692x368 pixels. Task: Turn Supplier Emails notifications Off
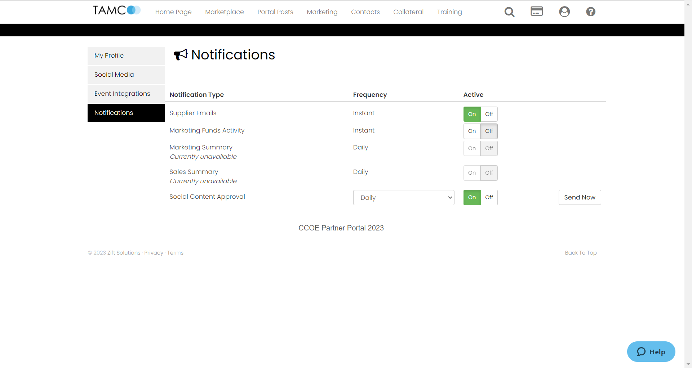[x=489, y=114]
